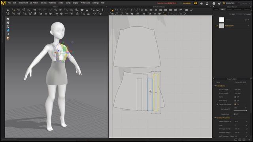
Task: Click the four-piece arrangement grid icon in 3D toolbar
Action: point(82,10)
